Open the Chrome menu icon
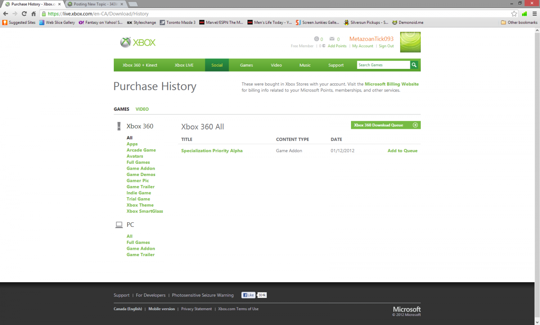This screenshot has height=325, width=540. click(x=534, y=14)
